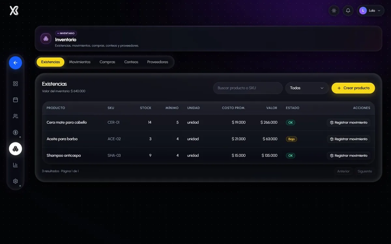
Task: Open the calendar icon in sidebar
Action: pos(15,100)
